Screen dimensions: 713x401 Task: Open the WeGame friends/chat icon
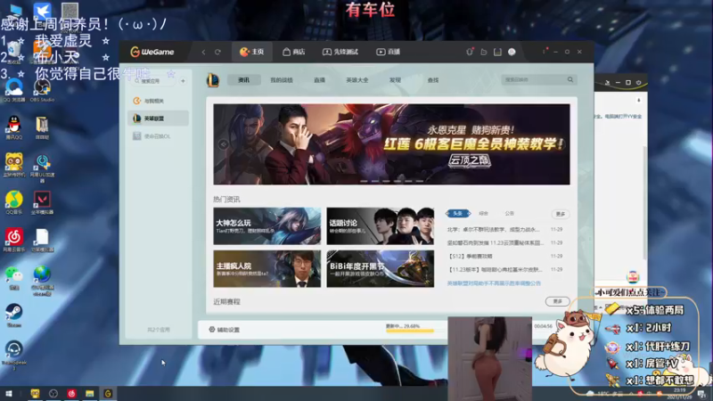click(x=484, y=52)
